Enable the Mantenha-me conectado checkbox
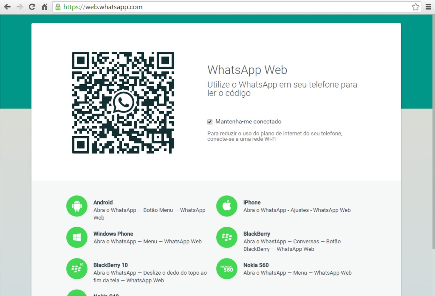 [209, 122]
